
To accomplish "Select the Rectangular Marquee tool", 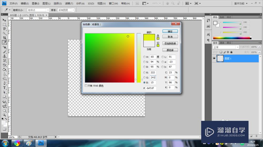I will (x=4, y=25).
